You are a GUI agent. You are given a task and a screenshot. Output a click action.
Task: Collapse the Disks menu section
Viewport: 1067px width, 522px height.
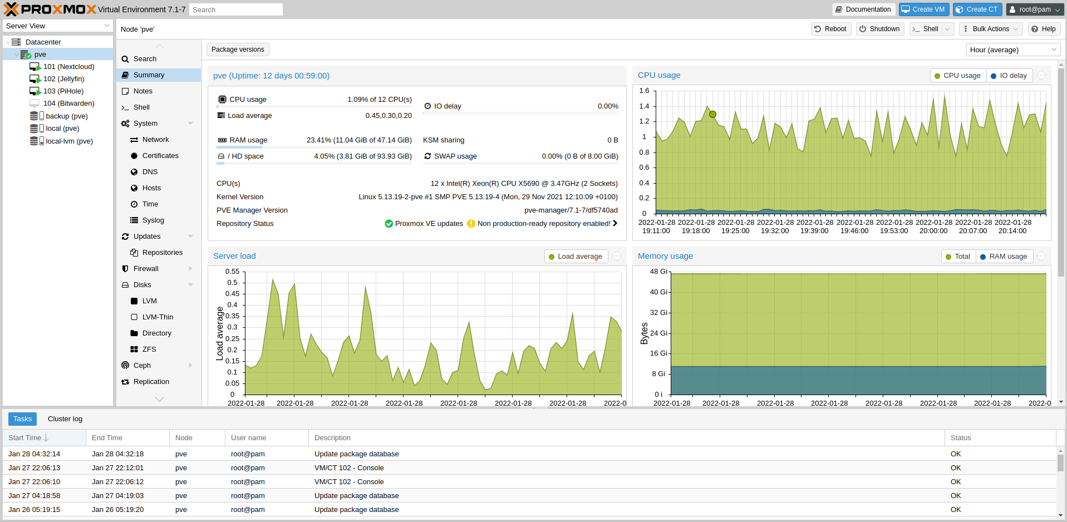tap(190, 285)
